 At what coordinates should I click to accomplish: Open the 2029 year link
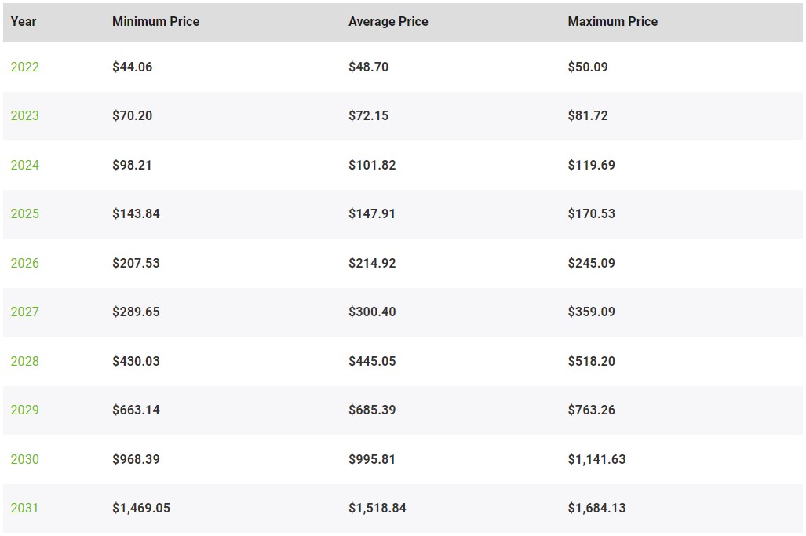(x=24, y=410)
